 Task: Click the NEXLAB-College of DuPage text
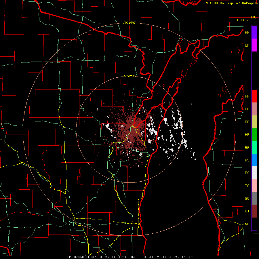coord(230,3)
